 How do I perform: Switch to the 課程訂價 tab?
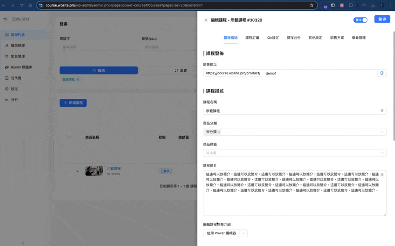(x=252, y=37)
